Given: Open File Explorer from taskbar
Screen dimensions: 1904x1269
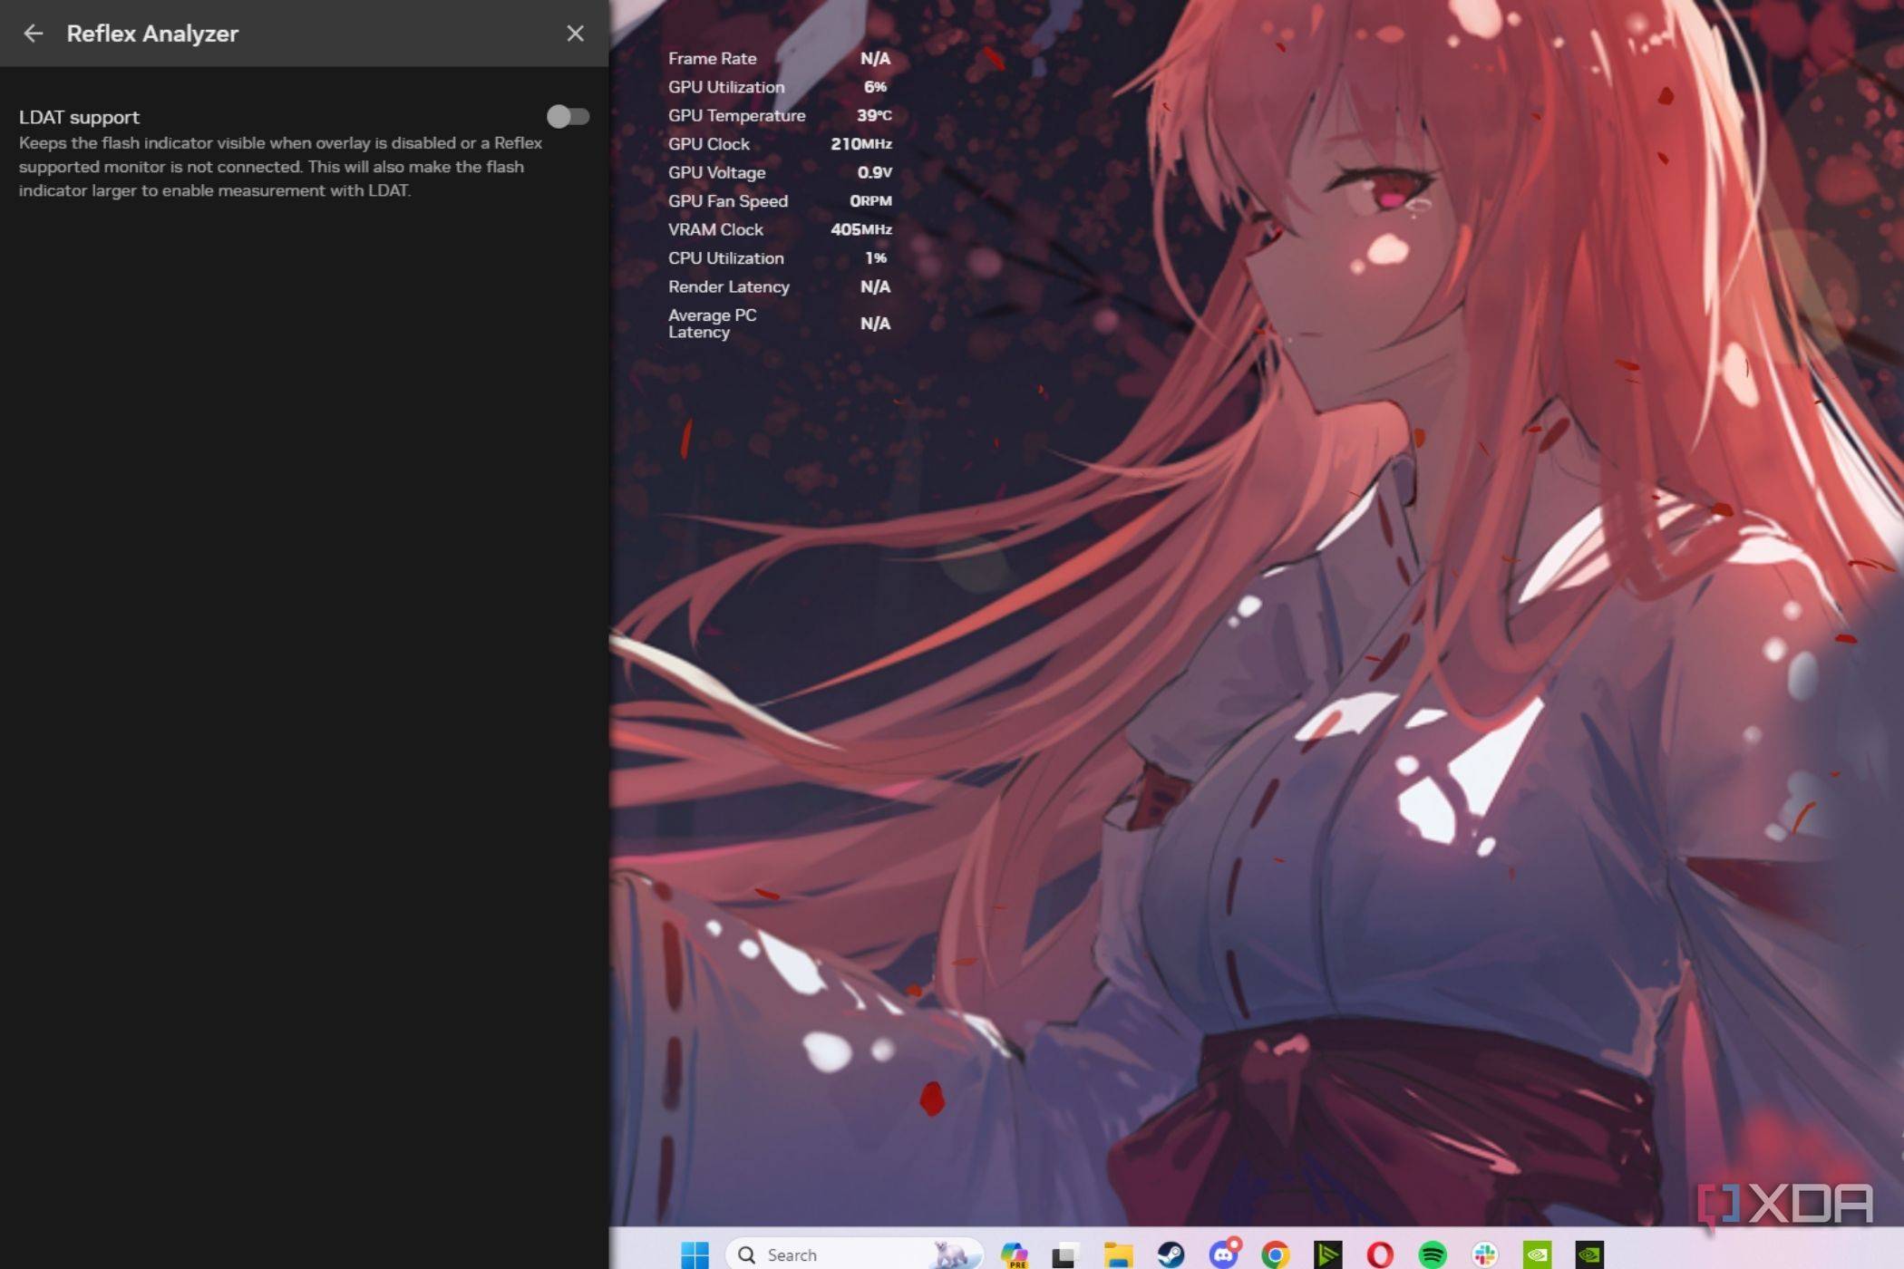Looking at the screenshot, I should (1117, 1254).
